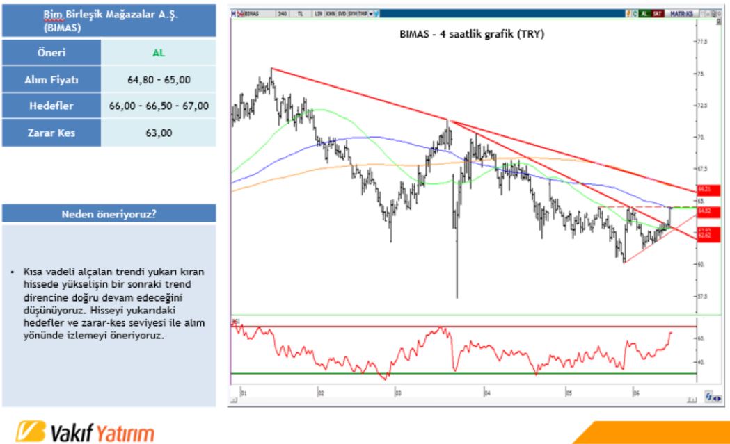Click the 'Neden öneriyoruz?' heading
The image size is (730, 444).
point(109,214)
